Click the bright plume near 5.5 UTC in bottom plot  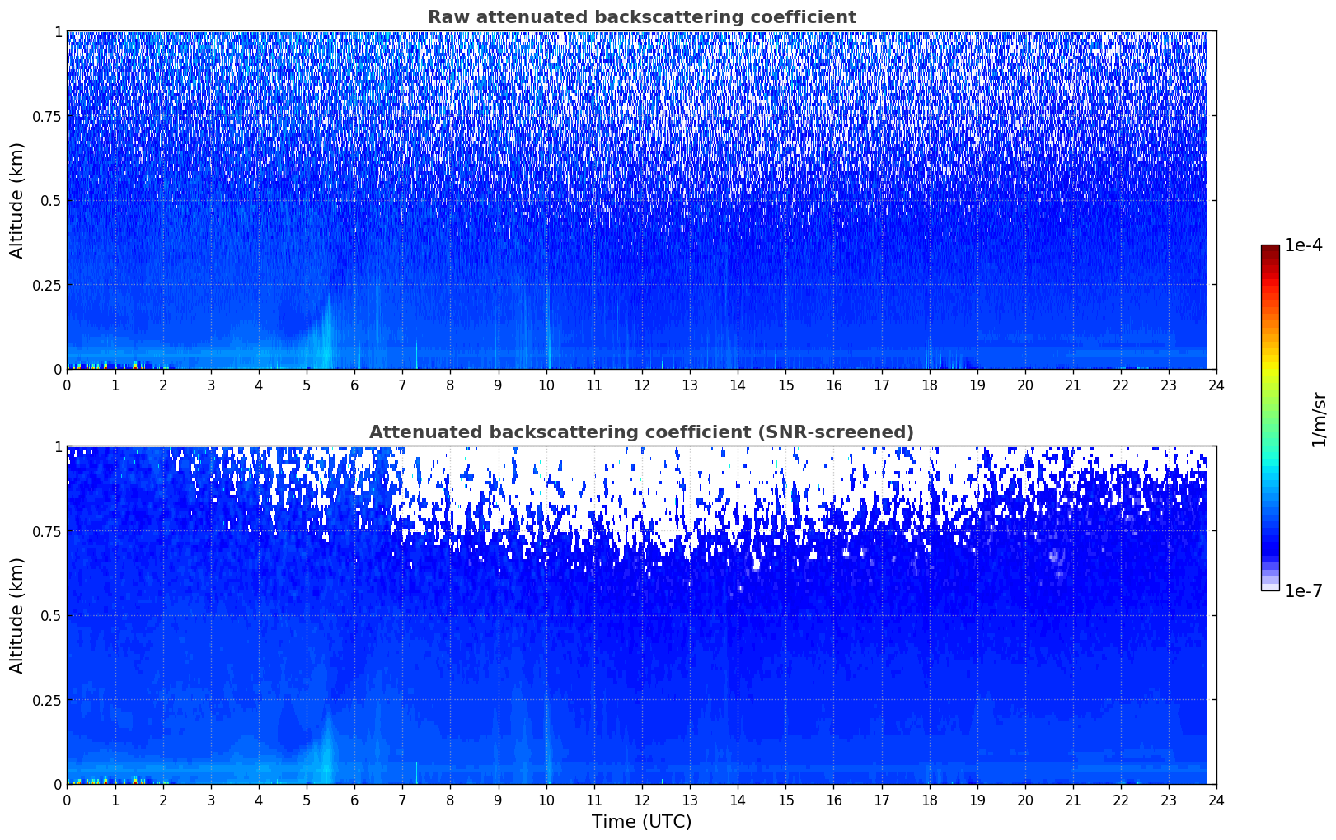(x=326, y=749)
